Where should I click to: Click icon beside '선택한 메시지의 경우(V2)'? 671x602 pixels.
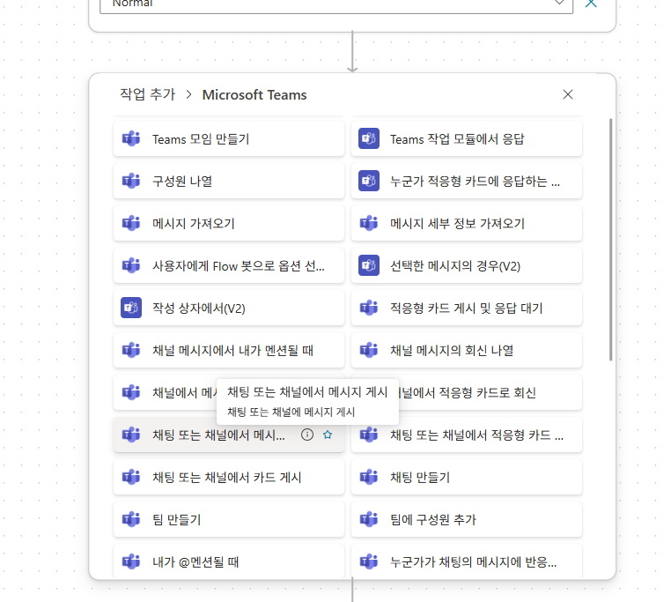(369, 265)
